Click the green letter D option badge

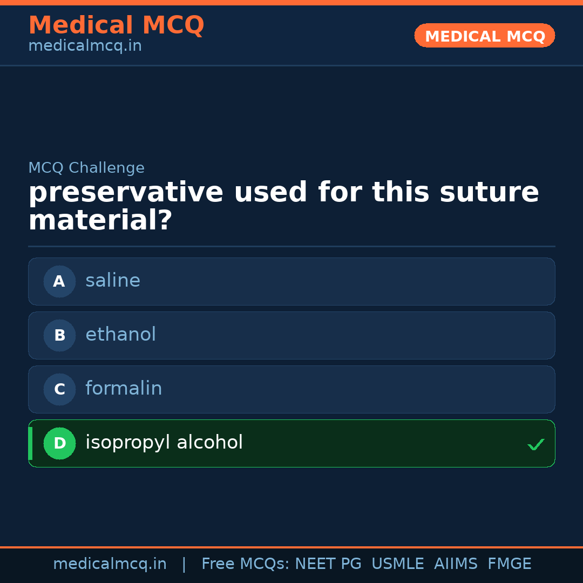point(59,443)
